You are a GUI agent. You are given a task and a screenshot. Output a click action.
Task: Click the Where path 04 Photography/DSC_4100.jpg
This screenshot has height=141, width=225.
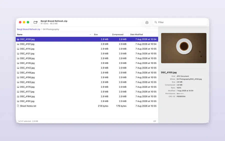click(189, 79)
